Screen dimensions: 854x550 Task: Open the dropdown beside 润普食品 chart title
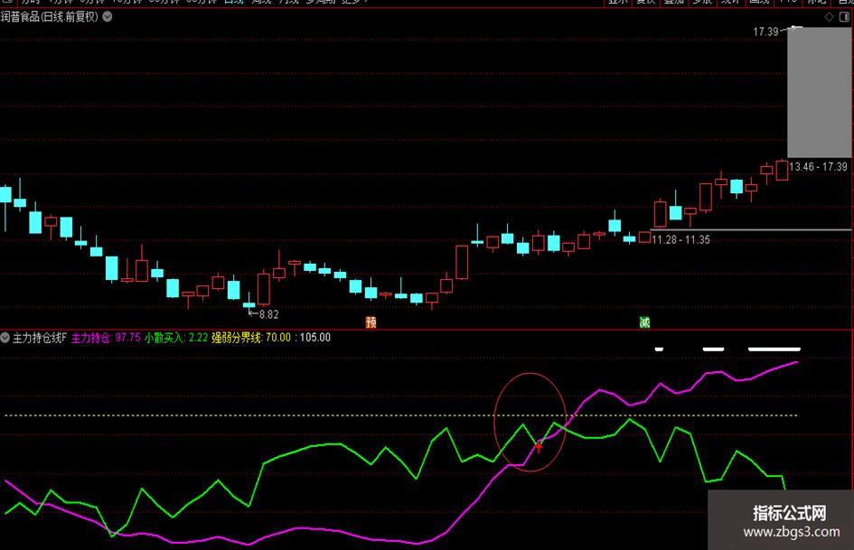108,17
